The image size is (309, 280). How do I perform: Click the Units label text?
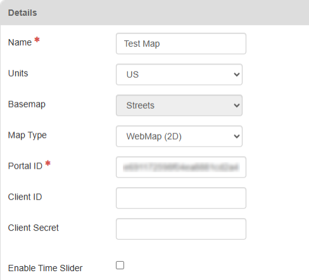point(18,73)
